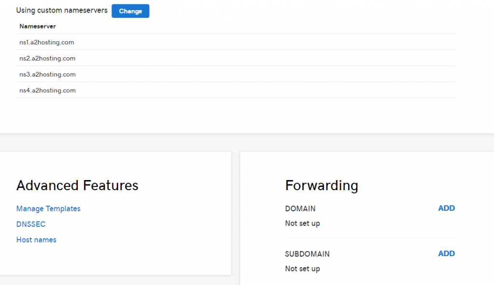Click 'Not set up' under DOMAIN

302,223
